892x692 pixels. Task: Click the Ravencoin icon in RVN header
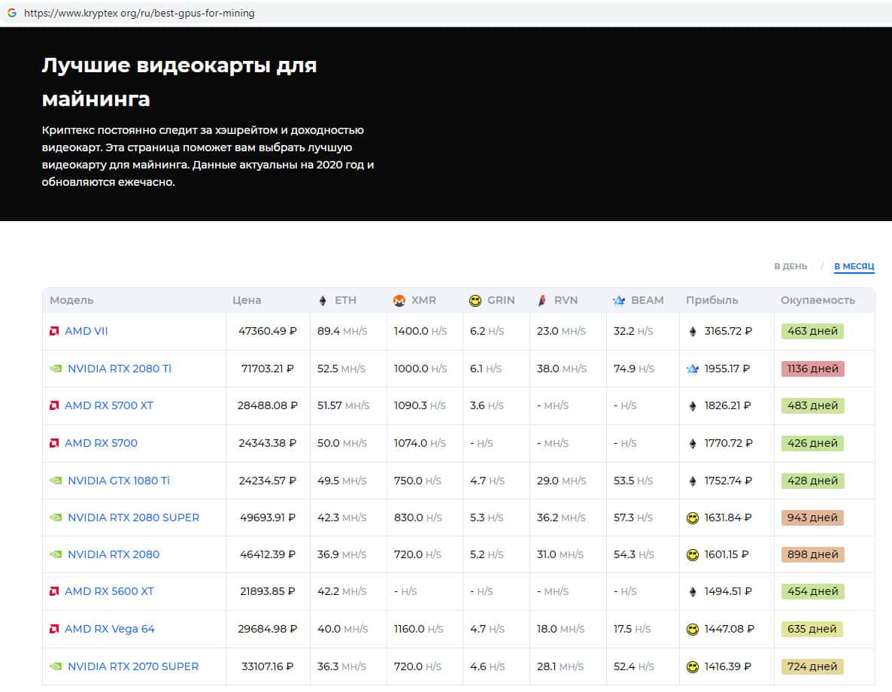point(542,301)
